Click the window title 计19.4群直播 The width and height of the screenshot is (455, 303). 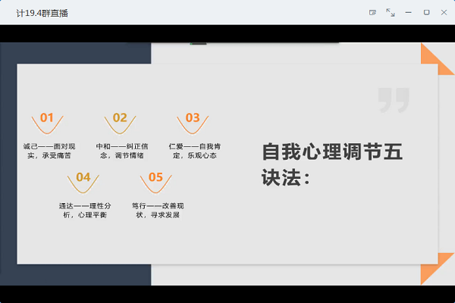point(42,13)
